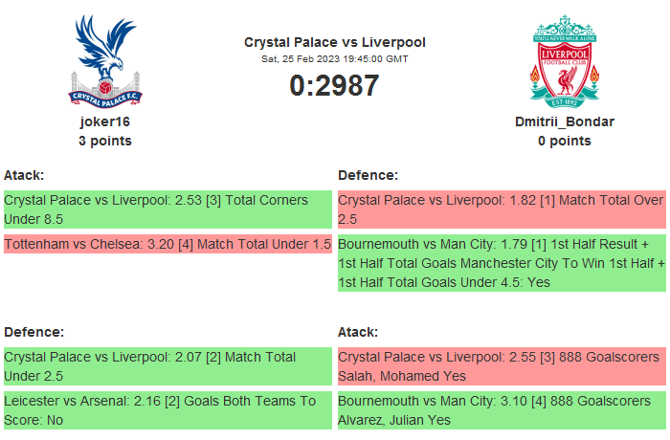Select the Salah goalscorer bet
670x440 pixels.
tap(502, 366)
